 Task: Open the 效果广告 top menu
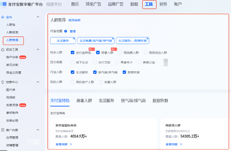[x=93, y=4]
